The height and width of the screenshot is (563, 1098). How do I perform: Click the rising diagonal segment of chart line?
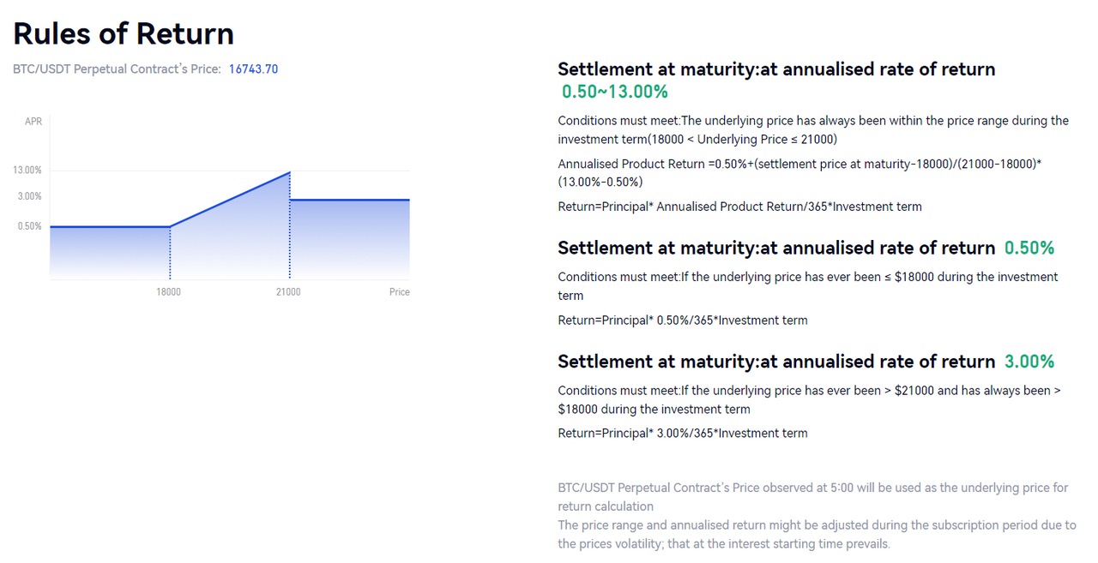pyautogui.click(x=230, y=200)
